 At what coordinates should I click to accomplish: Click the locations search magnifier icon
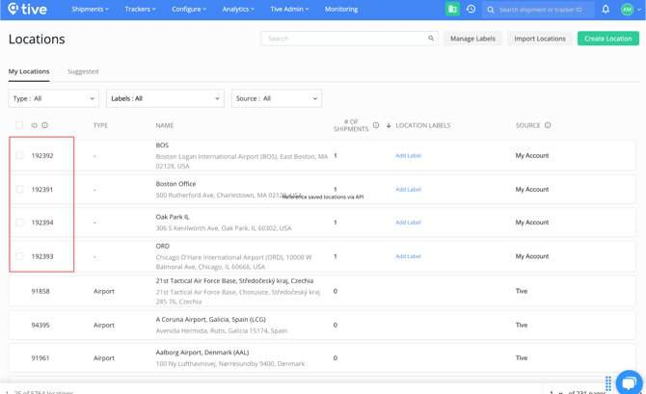[x=431, y=39]
